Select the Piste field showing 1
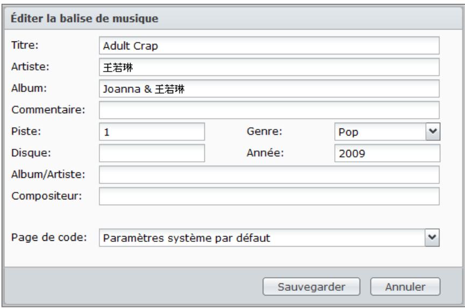 pyautogui.click(x=152, y=132)
